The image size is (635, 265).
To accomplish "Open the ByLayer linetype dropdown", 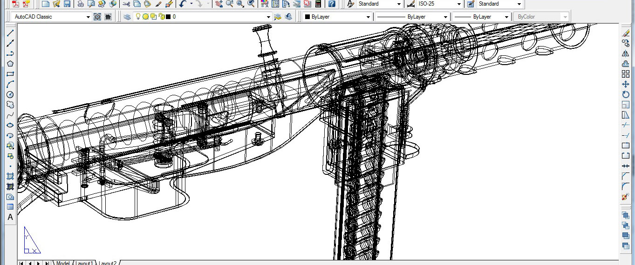I will (446, 17).
